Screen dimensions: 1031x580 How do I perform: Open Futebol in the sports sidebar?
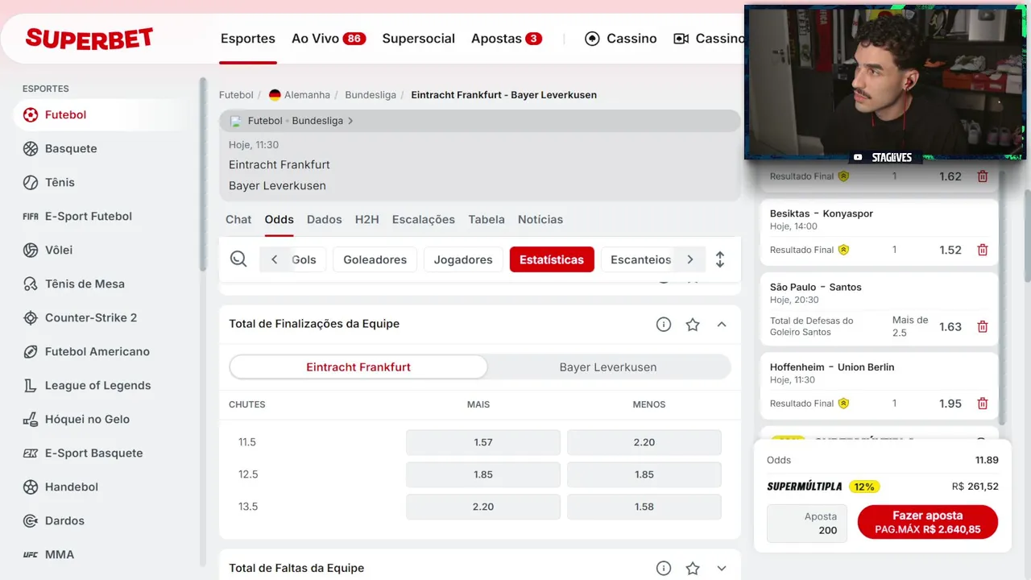click(101, 114)
